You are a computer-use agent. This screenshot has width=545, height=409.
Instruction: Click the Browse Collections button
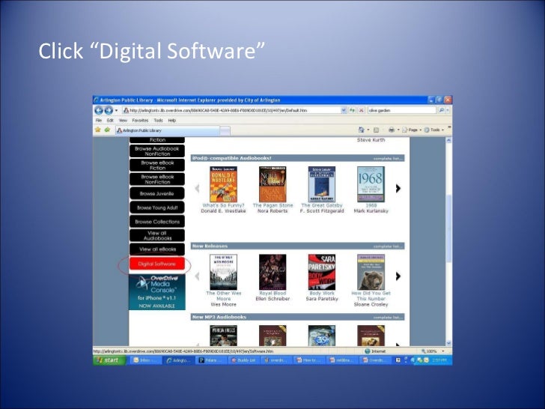point(157,222)
